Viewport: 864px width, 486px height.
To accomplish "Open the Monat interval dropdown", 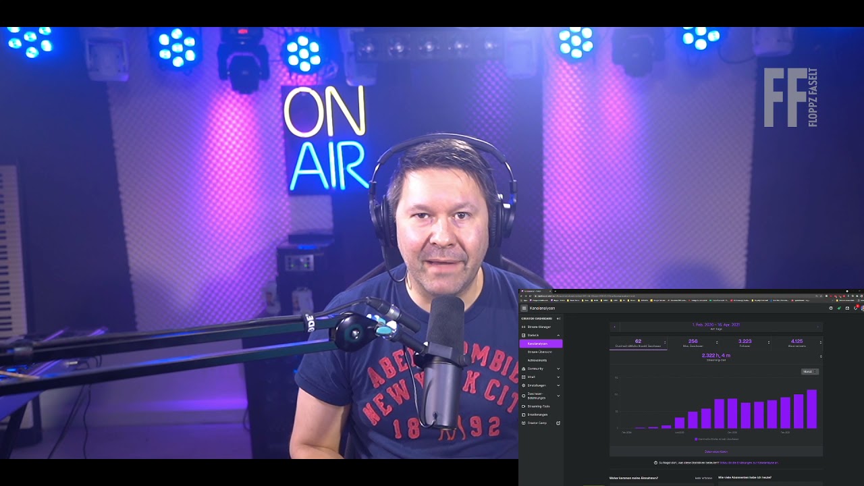I will click(810, 371).
